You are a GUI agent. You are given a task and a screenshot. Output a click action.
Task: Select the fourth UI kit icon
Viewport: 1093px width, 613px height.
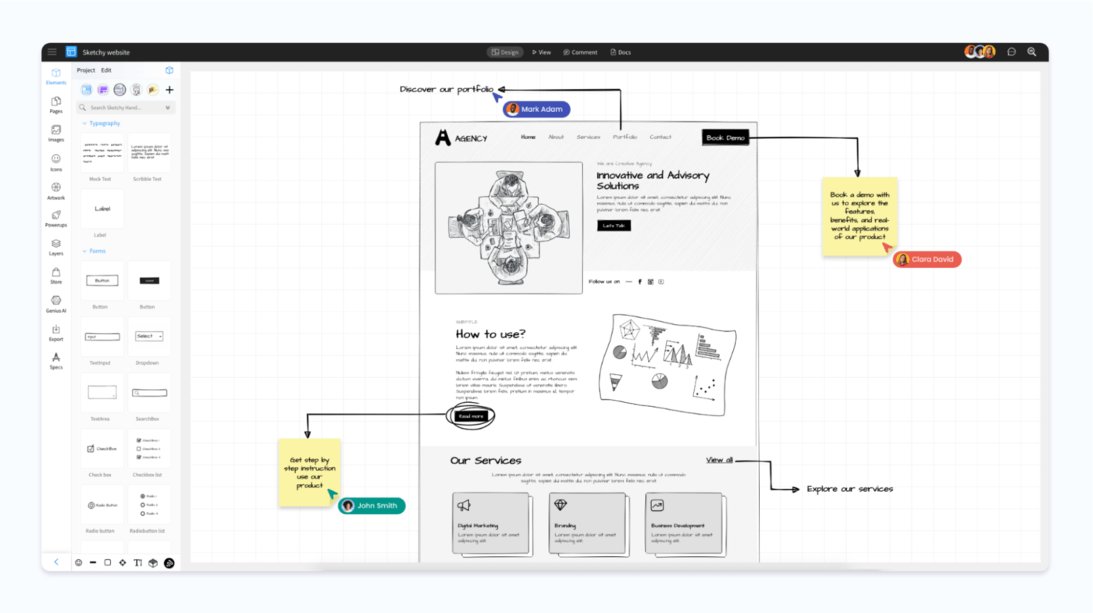pyautogui.click(x=137, y=90)
